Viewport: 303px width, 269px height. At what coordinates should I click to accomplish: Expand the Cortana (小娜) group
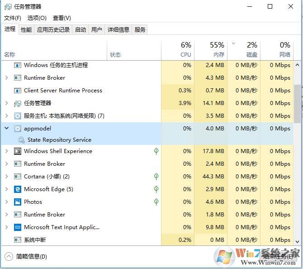click(x=7, y=176)
